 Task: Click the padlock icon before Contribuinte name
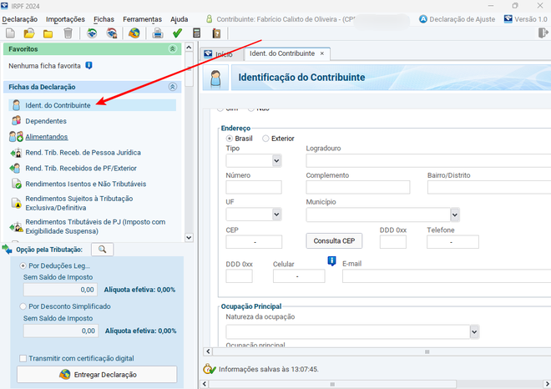point(209,19)
